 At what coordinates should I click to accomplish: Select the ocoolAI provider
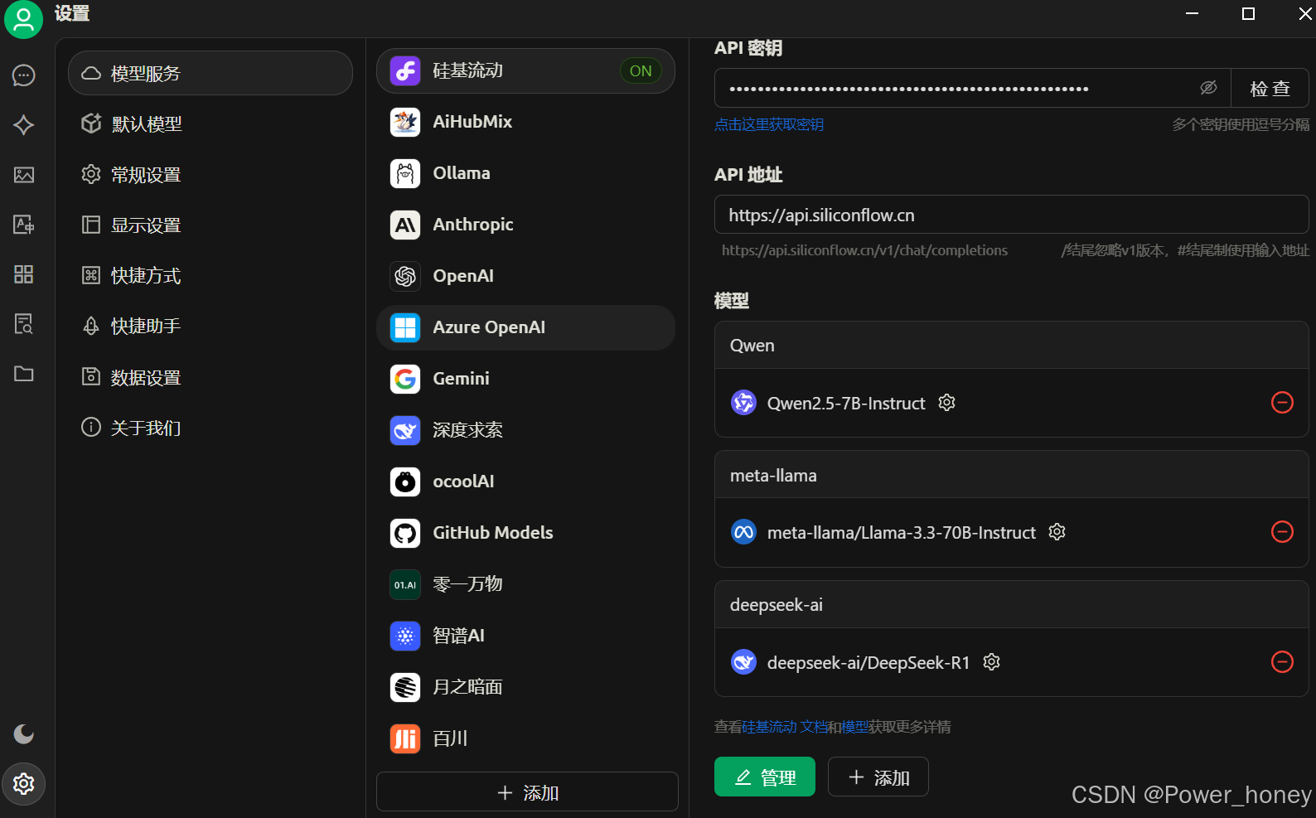pyautogui.click(x=525, y=482)
